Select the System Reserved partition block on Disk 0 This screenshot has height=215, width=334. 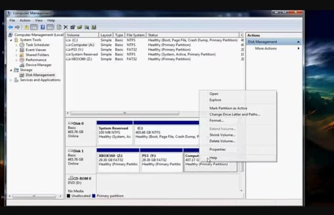(115, 133)
